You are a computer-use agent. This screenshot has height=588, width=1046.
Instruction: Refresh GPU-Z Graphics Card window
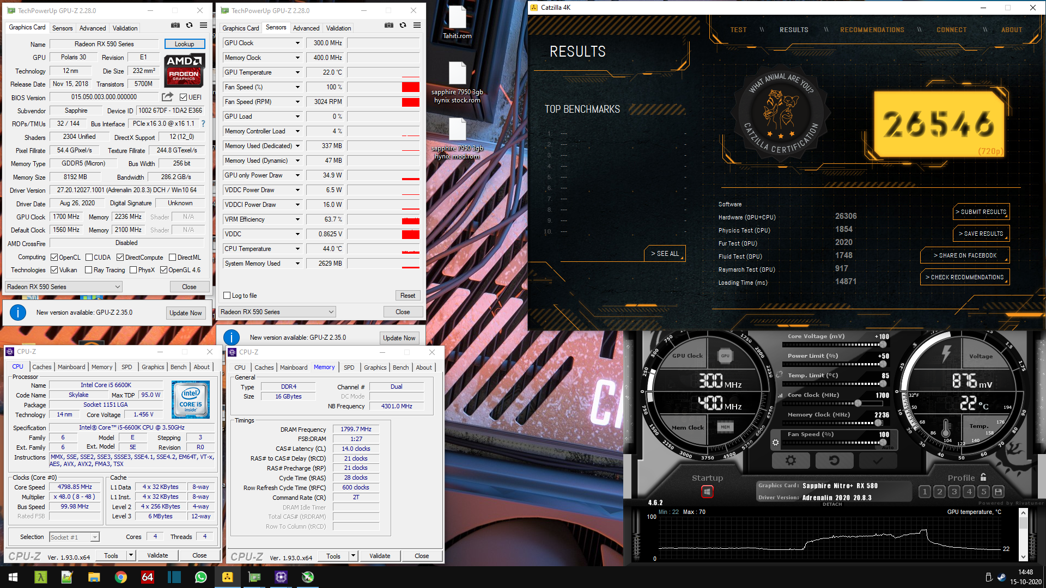189,25
